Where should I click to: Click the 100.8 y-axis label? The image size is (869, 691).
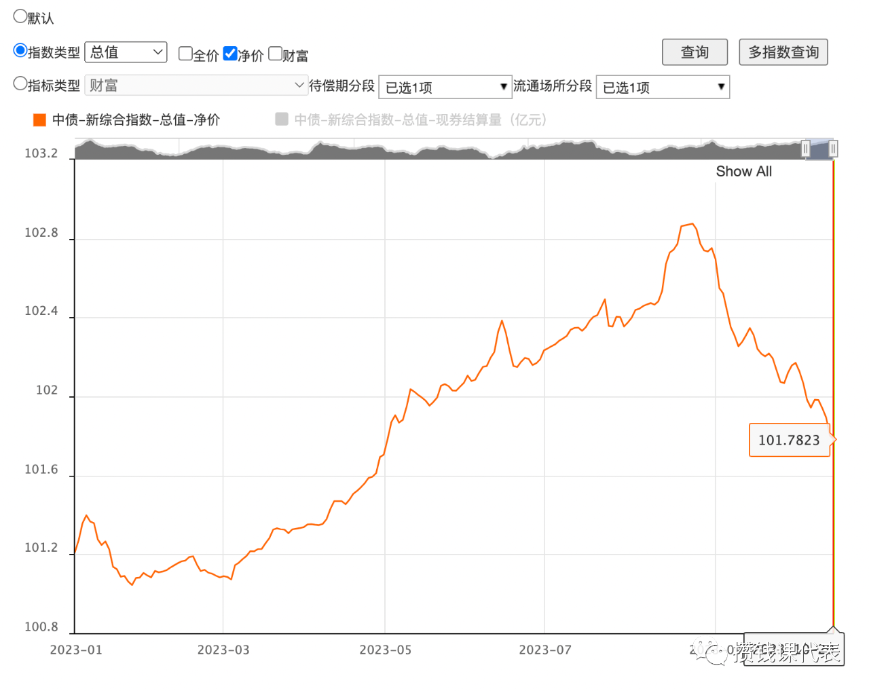click(x=41, y=627)
